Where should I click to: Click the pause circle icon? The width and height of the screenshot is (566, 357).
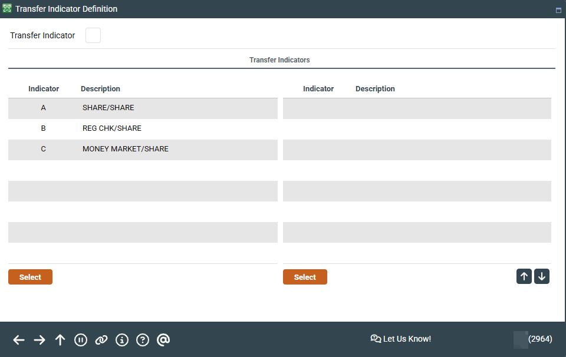point(81,340)
